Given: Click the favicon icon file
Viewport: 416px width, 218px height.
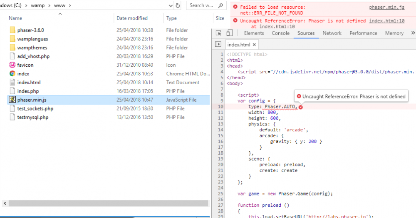Looking at the screenshot, I should pyautogui.click(x=12, y=65).
